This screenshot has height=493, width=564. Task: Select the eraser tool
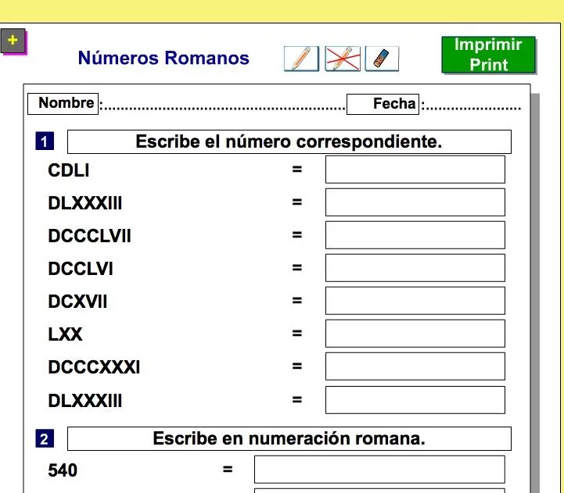[x=382, y=59]
